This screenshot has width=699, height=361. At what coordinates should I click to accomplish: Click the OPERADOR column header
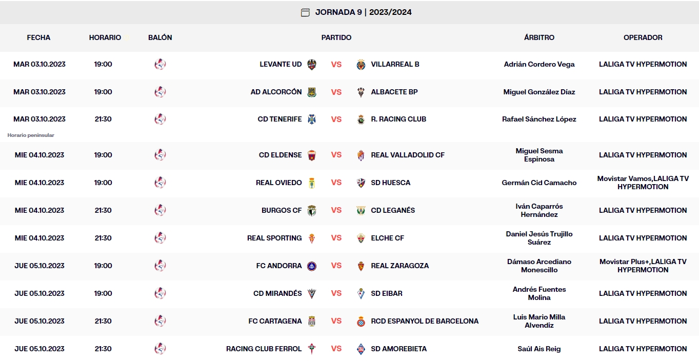(643, 38)
